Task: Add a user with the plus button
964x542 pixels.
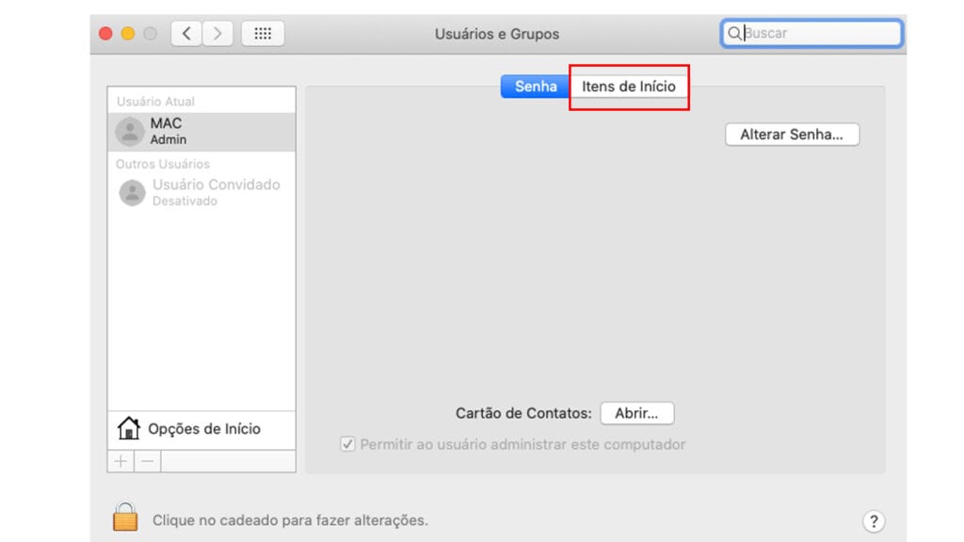Action: pyautogui.click(x=121, y=461)
